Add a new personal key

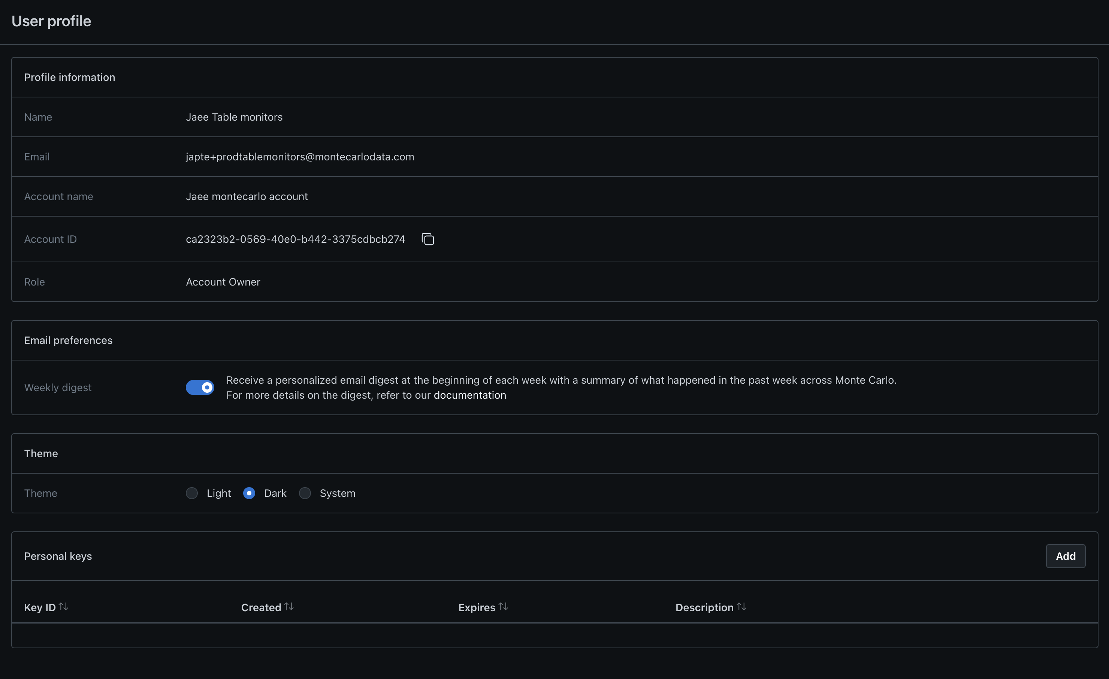click(1065, 556)
